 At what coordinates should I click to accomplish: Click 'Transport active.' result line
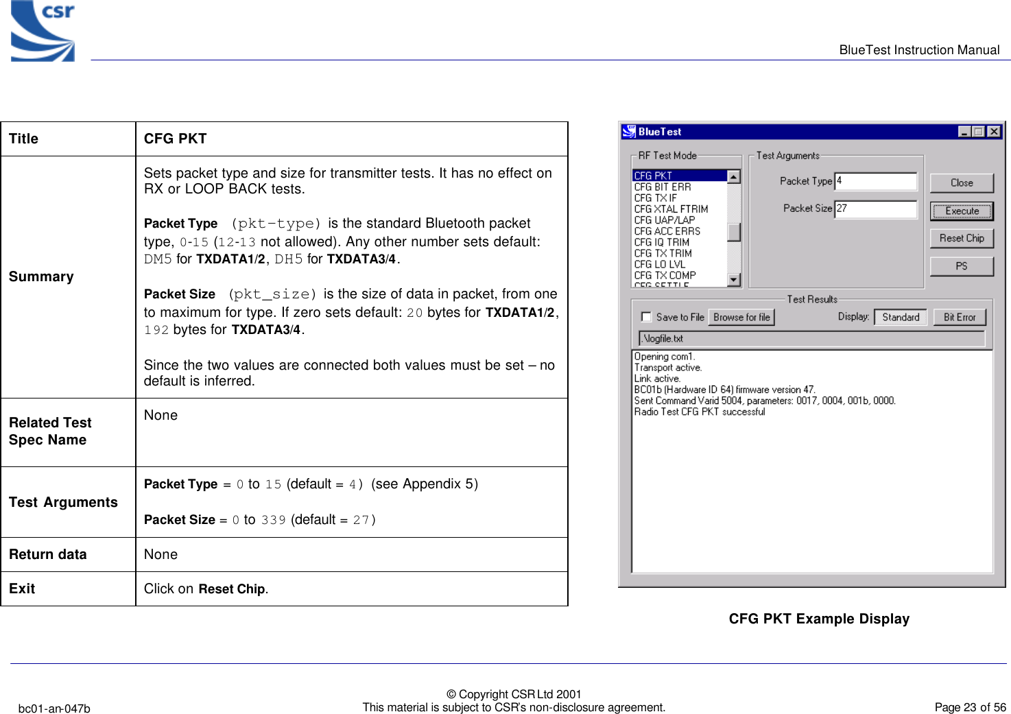(x=668, y=368)
